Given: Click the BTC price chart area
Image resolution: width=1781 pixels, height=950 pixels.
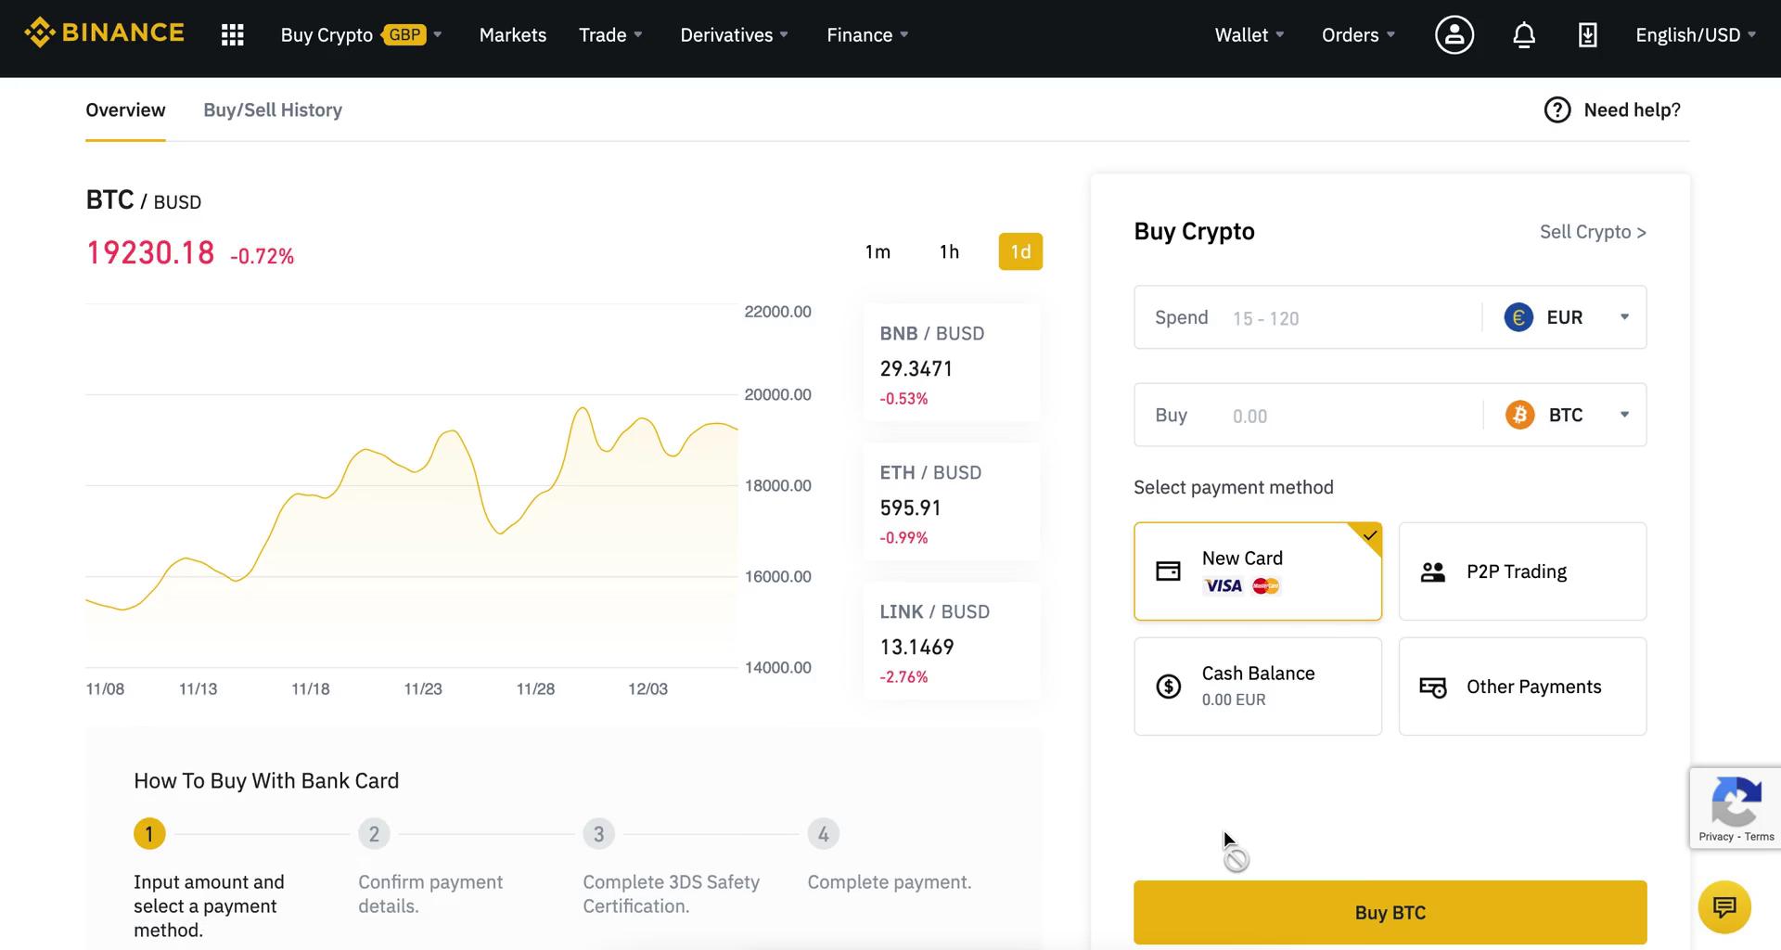Looking at the screenshot, I should [412, 485].
